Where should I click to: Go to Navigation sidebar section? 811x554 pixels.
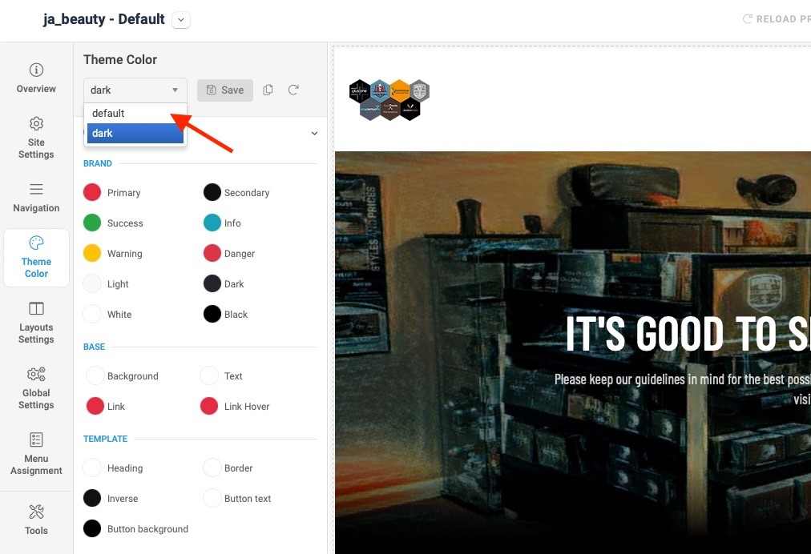coord(36,198)
